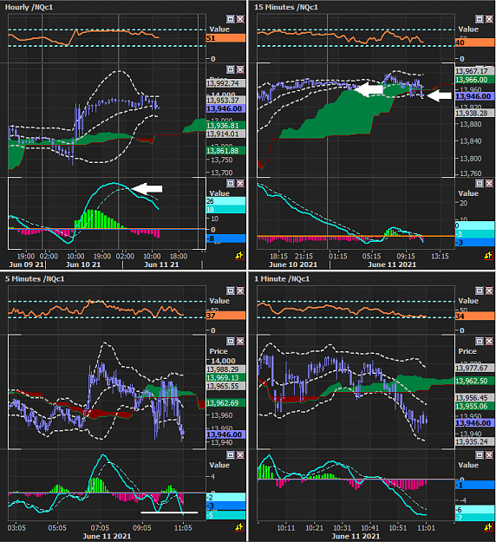The width and height of the screenshot is (496, 542).
Task: Click blue -8 histogram label in Hourly chart
Action: pyautogui.click(x=226, y=238)
